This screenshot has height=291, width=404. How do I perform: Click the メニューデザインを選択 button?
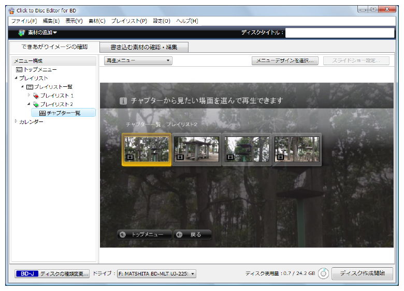285,61
